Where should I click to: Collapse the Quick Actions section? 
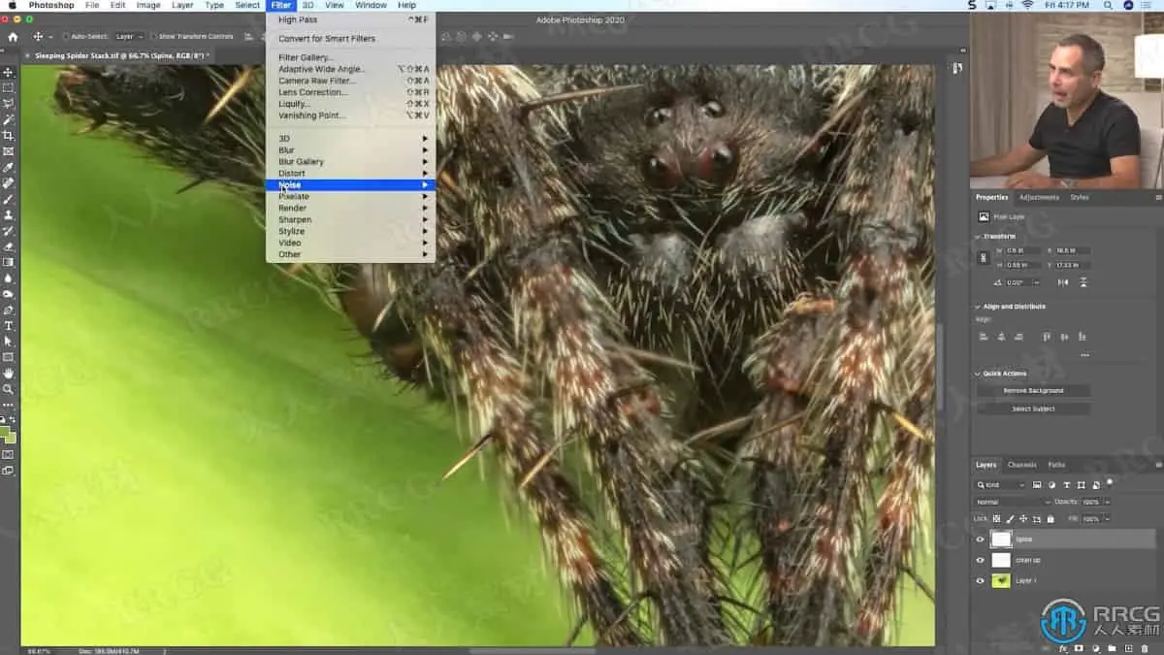pos(978,374)
